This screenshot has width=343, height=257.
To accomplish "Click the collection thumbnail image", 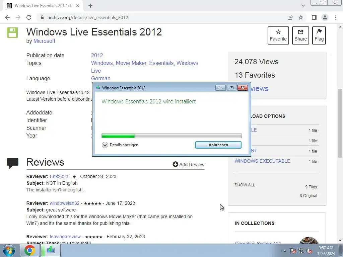I will coord(309,240).
